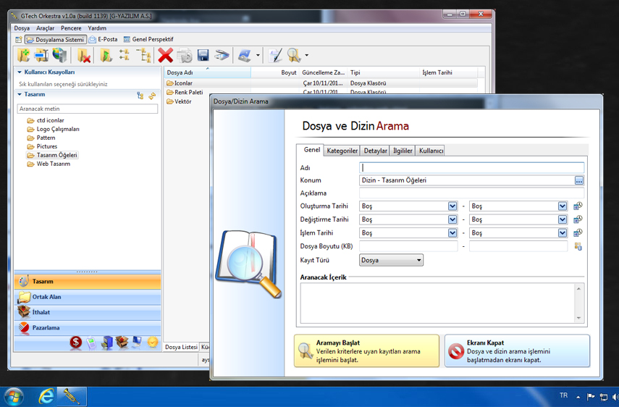Click the folder tree icon in Tasarım header

click(x=140, y=96)
